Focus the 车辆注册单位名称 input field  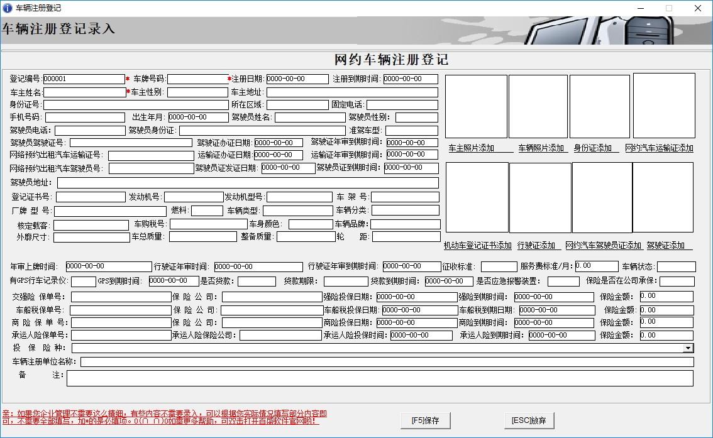(x=387, y=362)
